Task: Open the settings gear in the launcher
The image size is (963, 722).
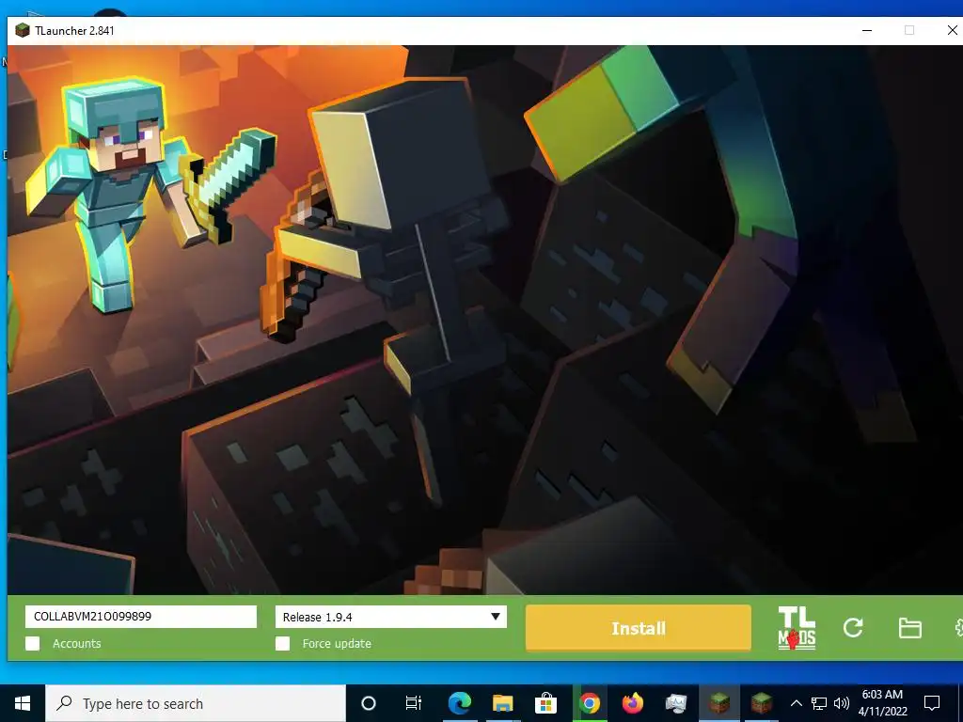Action: [x=958, y=627]
